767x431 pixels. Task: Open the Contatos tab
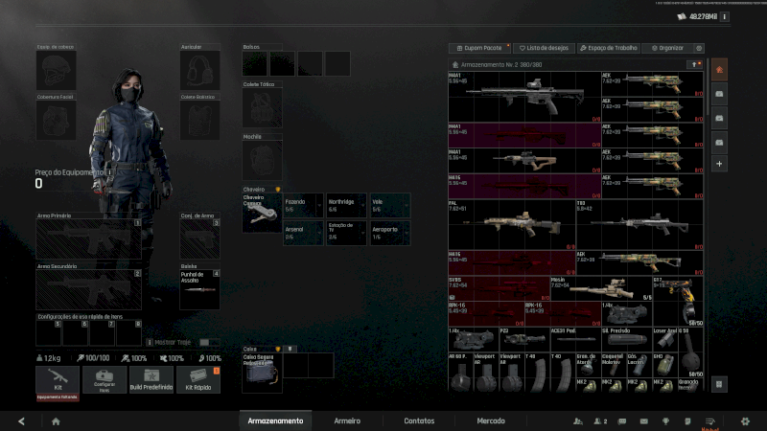coord(419,420)
